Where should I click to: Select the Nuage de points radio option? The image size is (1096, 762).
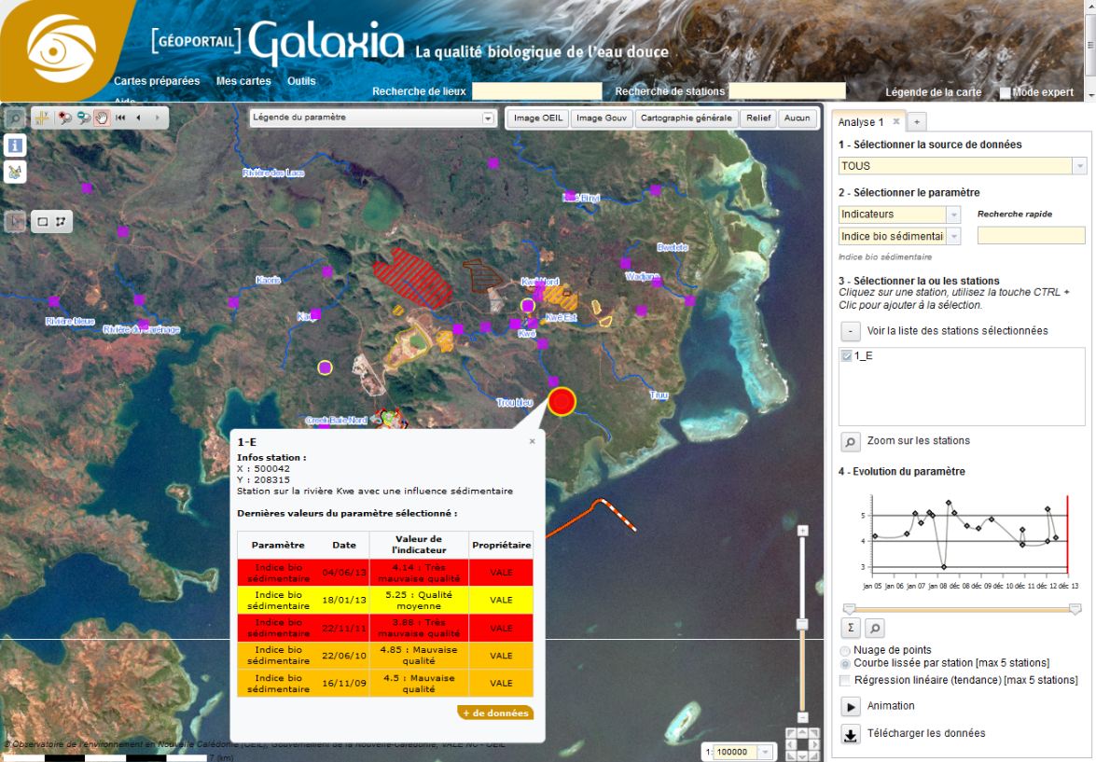(845, 650)
